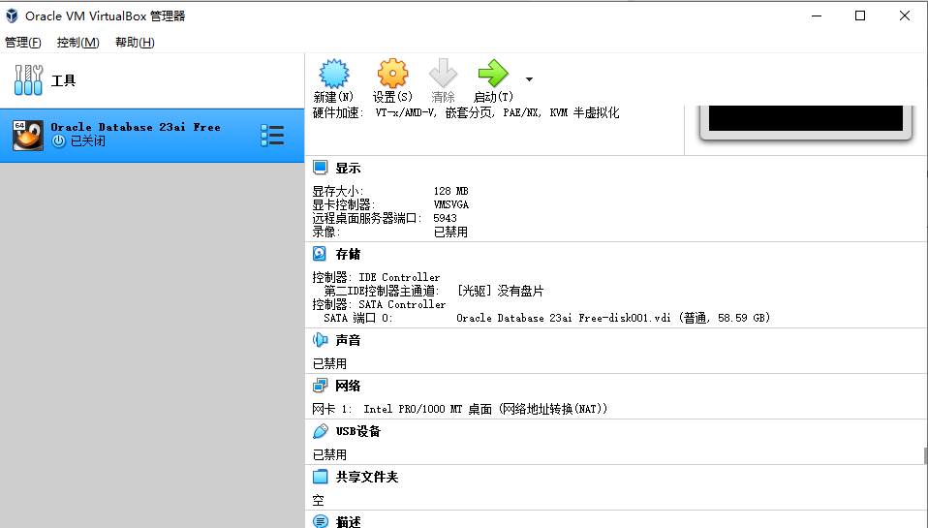Open the 帮助(H) menu
This screenshot has height=528, width=928.
point(135,42)
